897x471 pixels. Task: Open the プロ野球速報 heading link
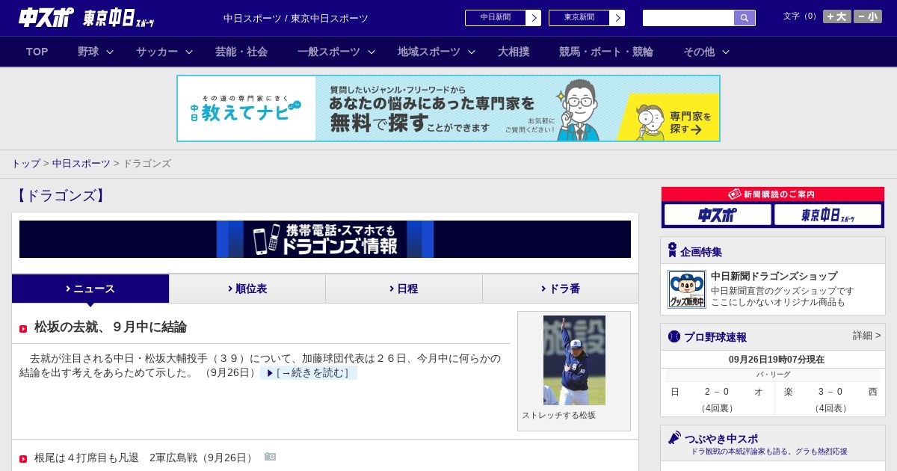[x=715, y=337]
